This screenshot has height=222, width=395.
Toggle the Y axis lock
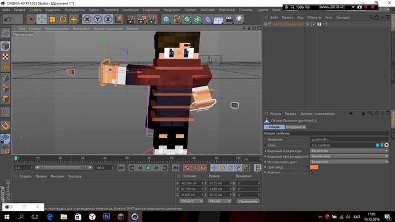click(98, 19)
